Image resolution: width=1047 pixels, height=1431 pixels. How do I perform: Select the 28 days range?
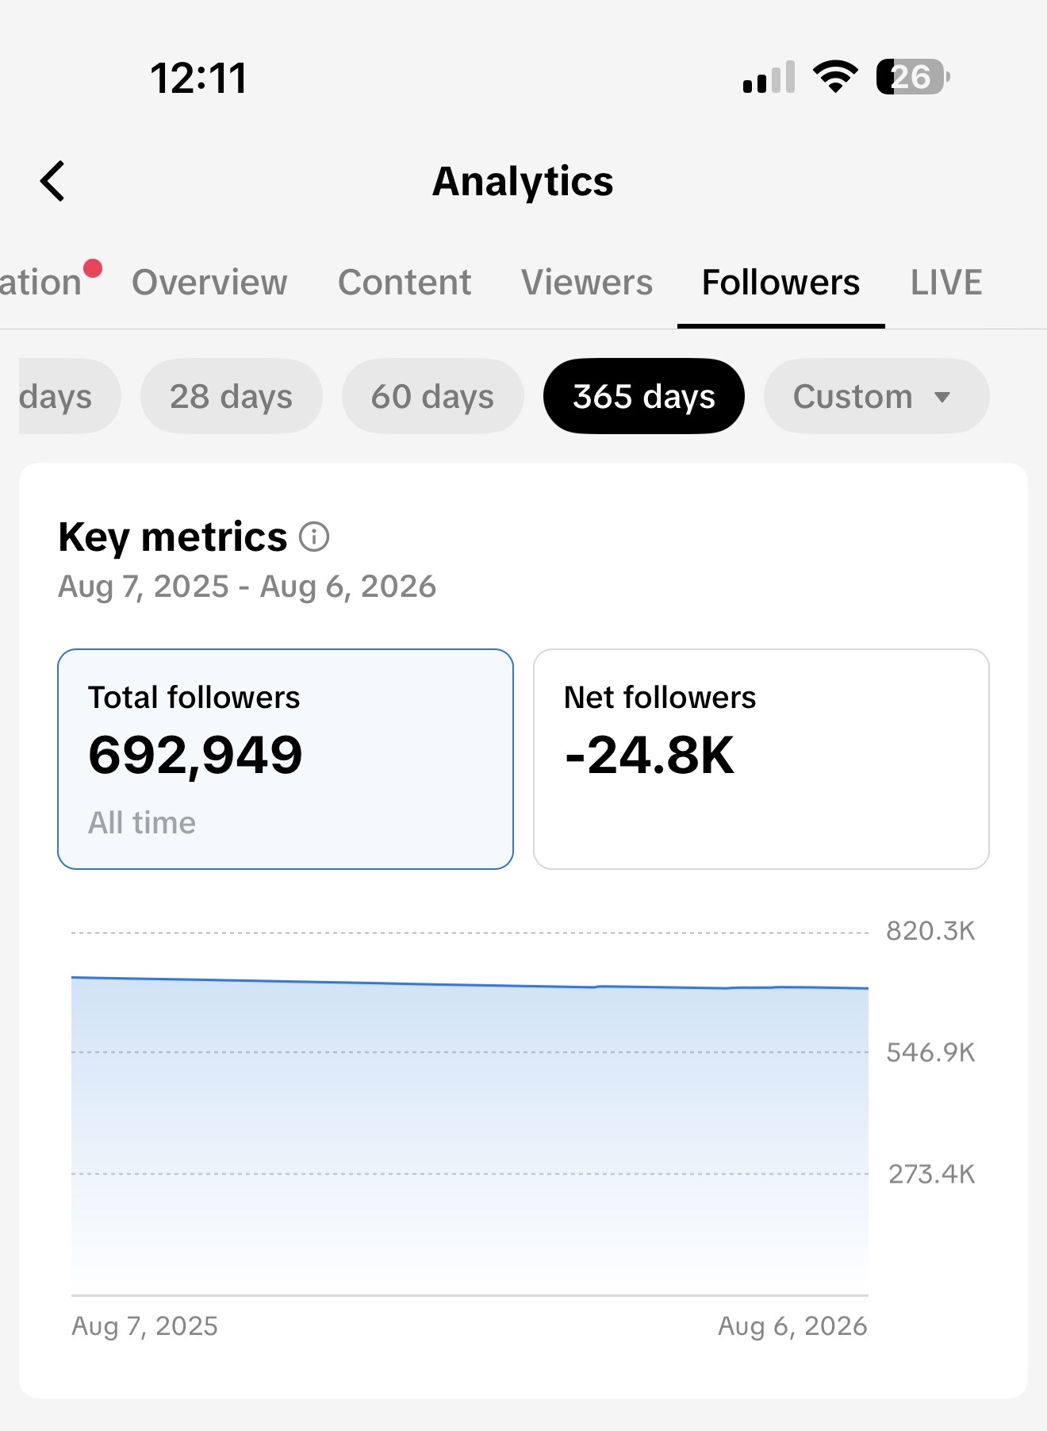(232, 396)
